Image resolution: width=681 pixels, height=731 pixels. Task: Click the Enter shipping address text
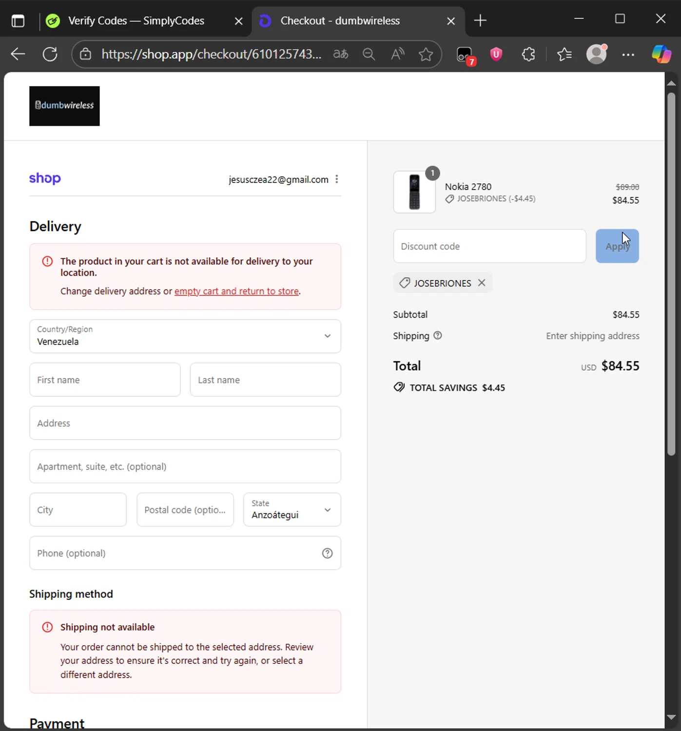click(592, 336)
